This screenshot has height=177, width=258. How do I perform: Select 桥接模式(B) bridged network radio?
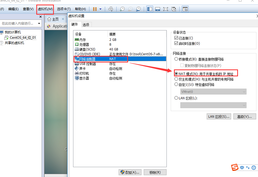176,59
